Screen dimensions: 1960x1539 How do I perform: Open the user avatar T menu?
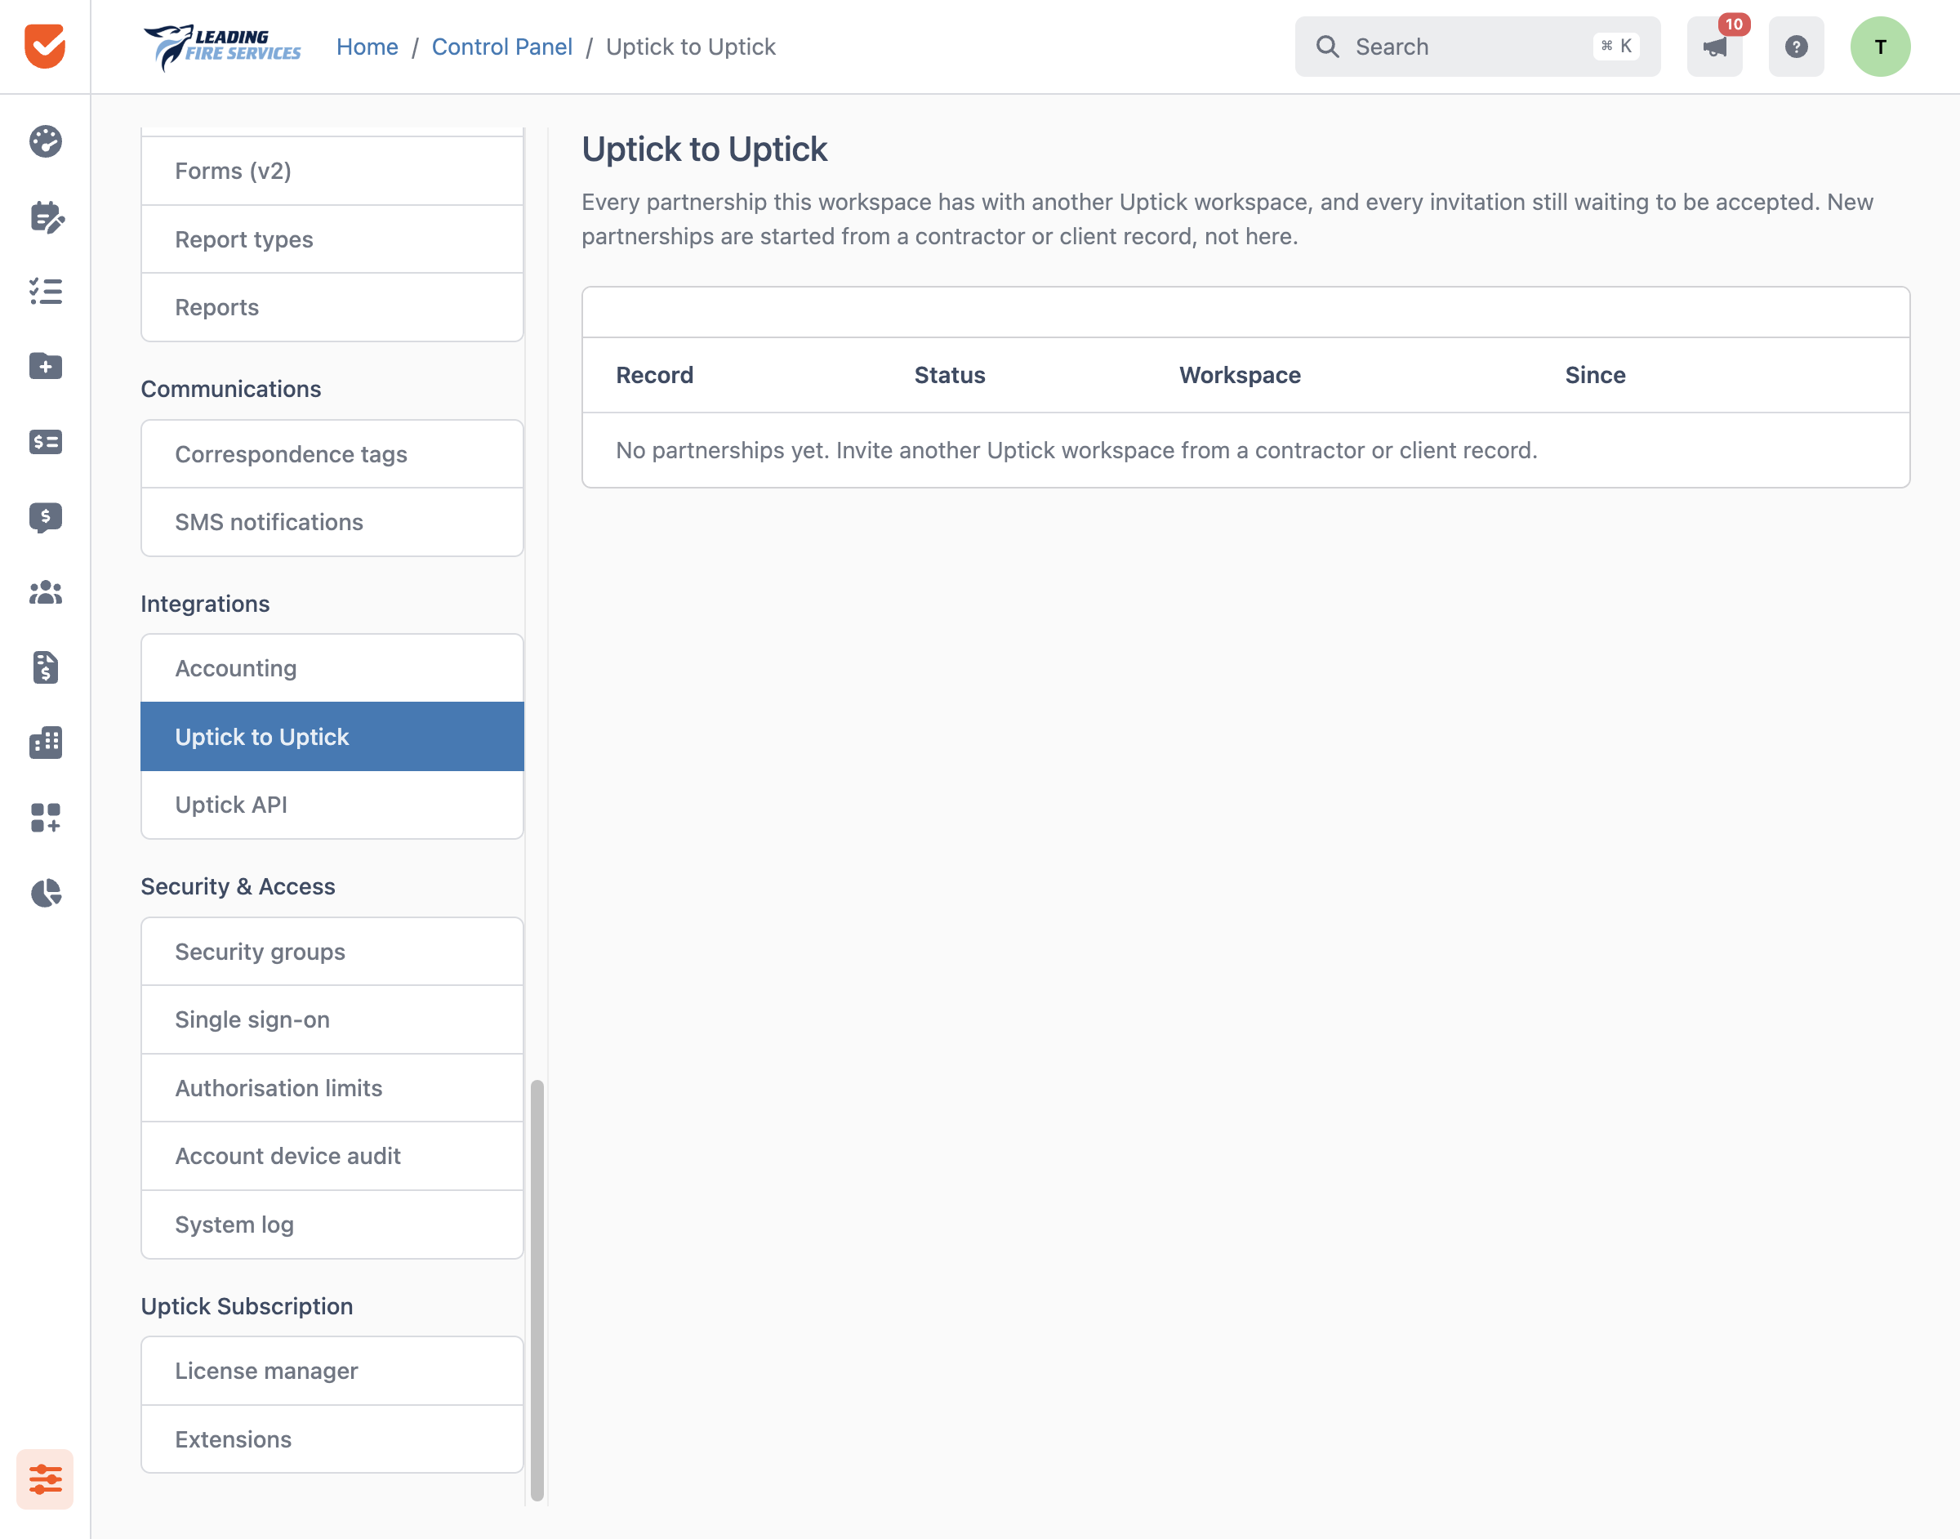pos(1881,47)
